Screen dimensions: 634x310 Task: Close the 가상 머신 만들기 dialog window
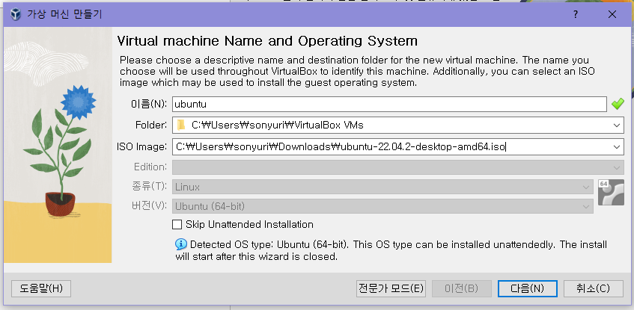(x=612, y=14)
